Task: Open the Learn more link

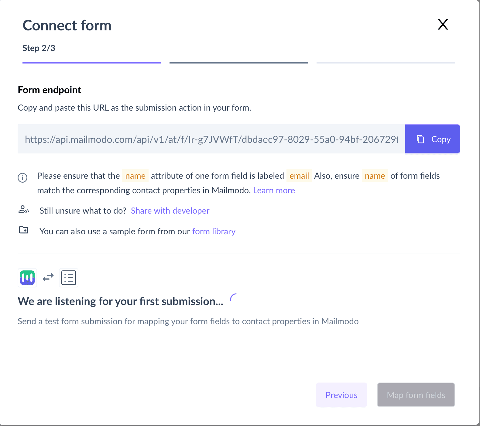Action: [x=274, y=190]
